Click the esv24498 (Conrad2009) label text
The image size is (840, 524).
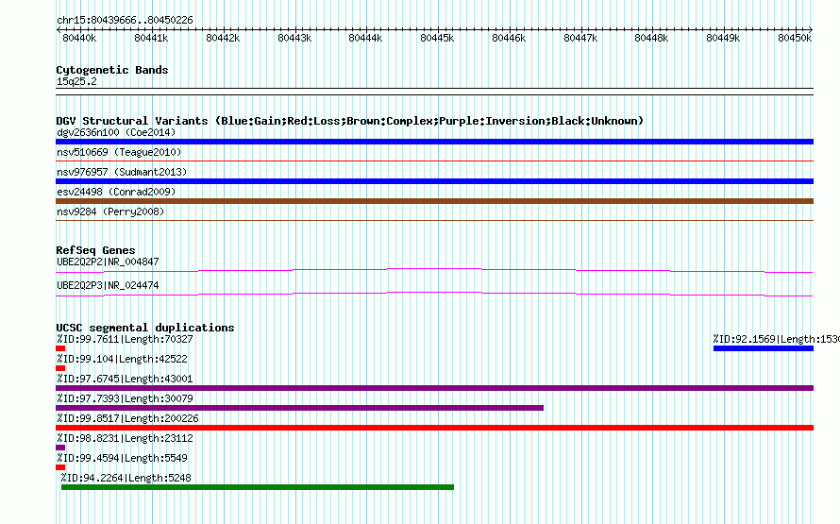[x=116, y=192]
